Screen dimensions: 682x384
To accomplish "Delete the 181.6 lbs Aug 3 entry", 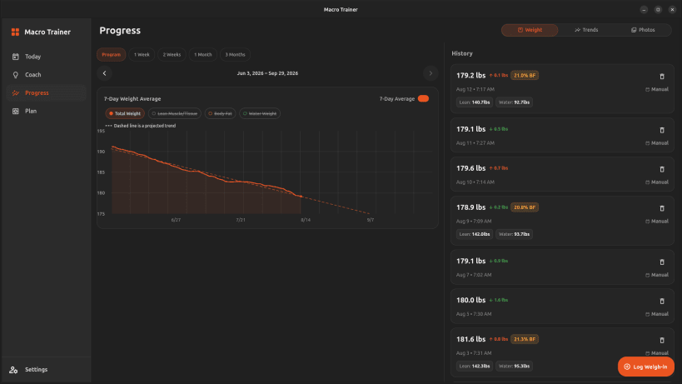I will [662, 340].
